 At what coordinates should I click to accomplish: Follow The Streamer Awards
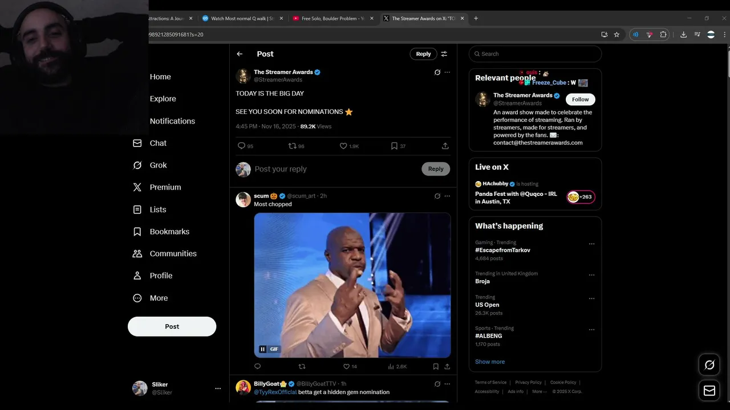pos(581,99)
